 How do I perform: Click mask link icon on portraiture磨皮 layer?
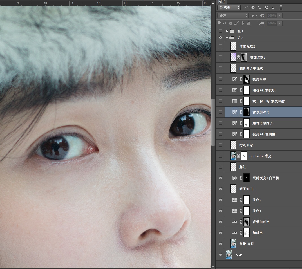238,156
